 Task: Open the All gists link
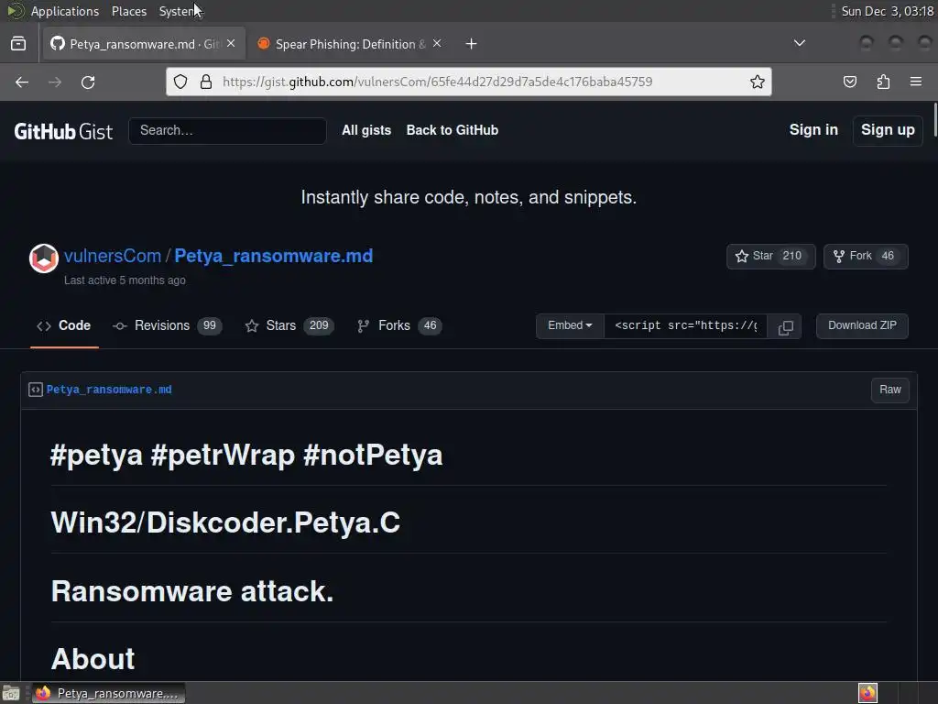[366, 130]
